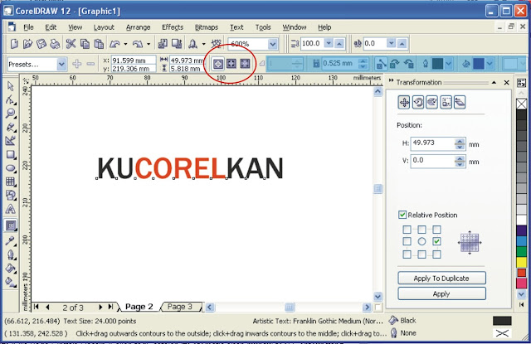Uncheck the checked middle-right anchor box
Screen dimensions: 531x344
(x=436, y=241)
